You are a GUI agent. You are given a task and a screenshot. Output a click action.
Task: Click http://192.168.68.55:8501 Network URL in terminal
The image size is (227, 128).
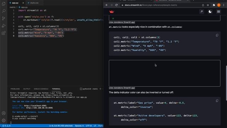click(39, 108)
